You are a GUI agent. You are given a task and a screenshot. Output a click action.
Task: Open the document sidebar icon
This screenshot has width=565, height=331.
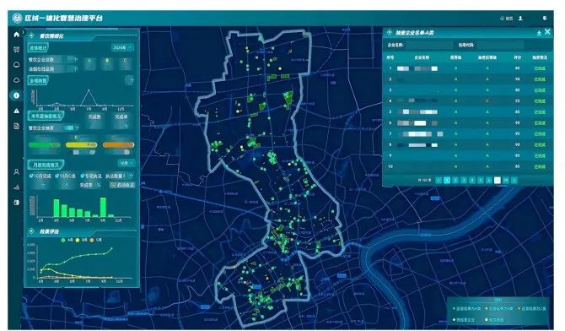tap(16, 126)
